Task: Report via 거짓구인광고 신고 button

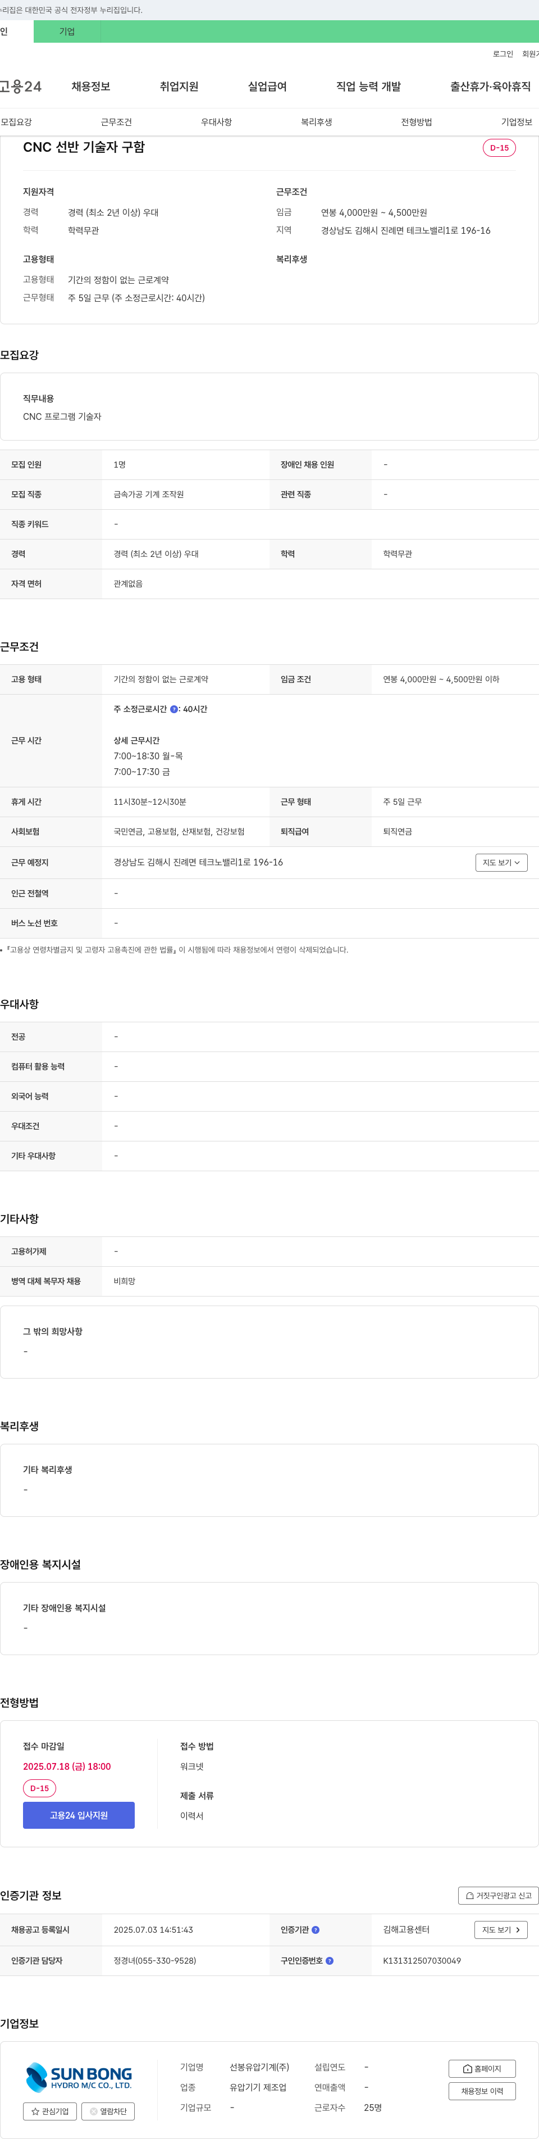Action: [499, 1896]
